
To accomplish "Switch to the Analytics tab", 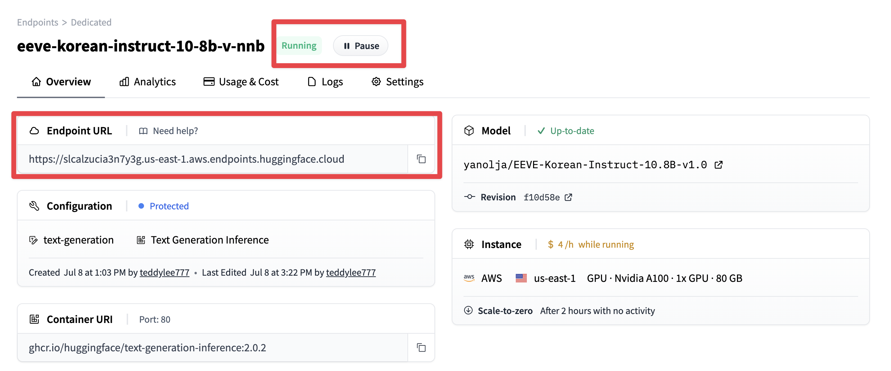I will (147, 82).
